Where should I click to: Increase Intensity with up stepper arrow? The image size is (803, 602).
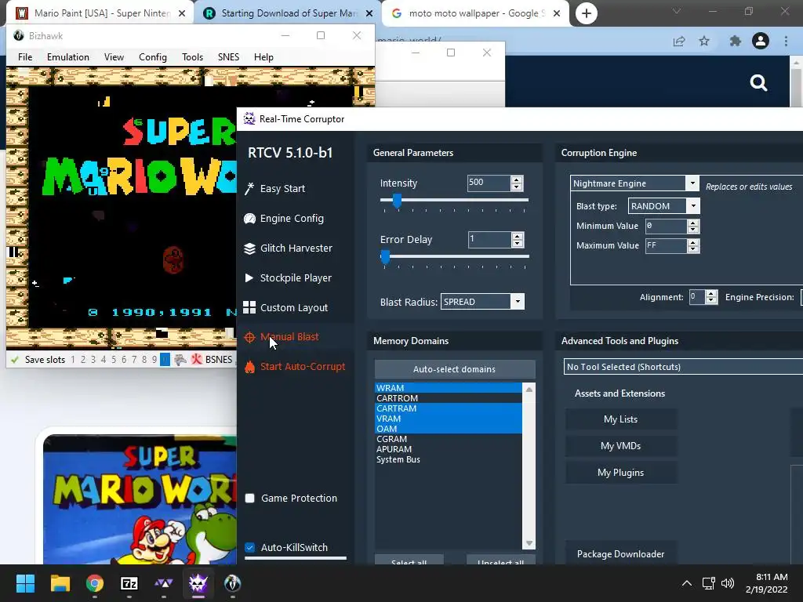coord(517,180)
